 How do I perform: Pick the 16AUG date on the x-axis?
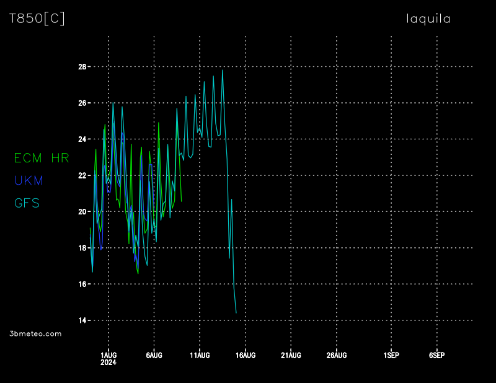point(246,355)
